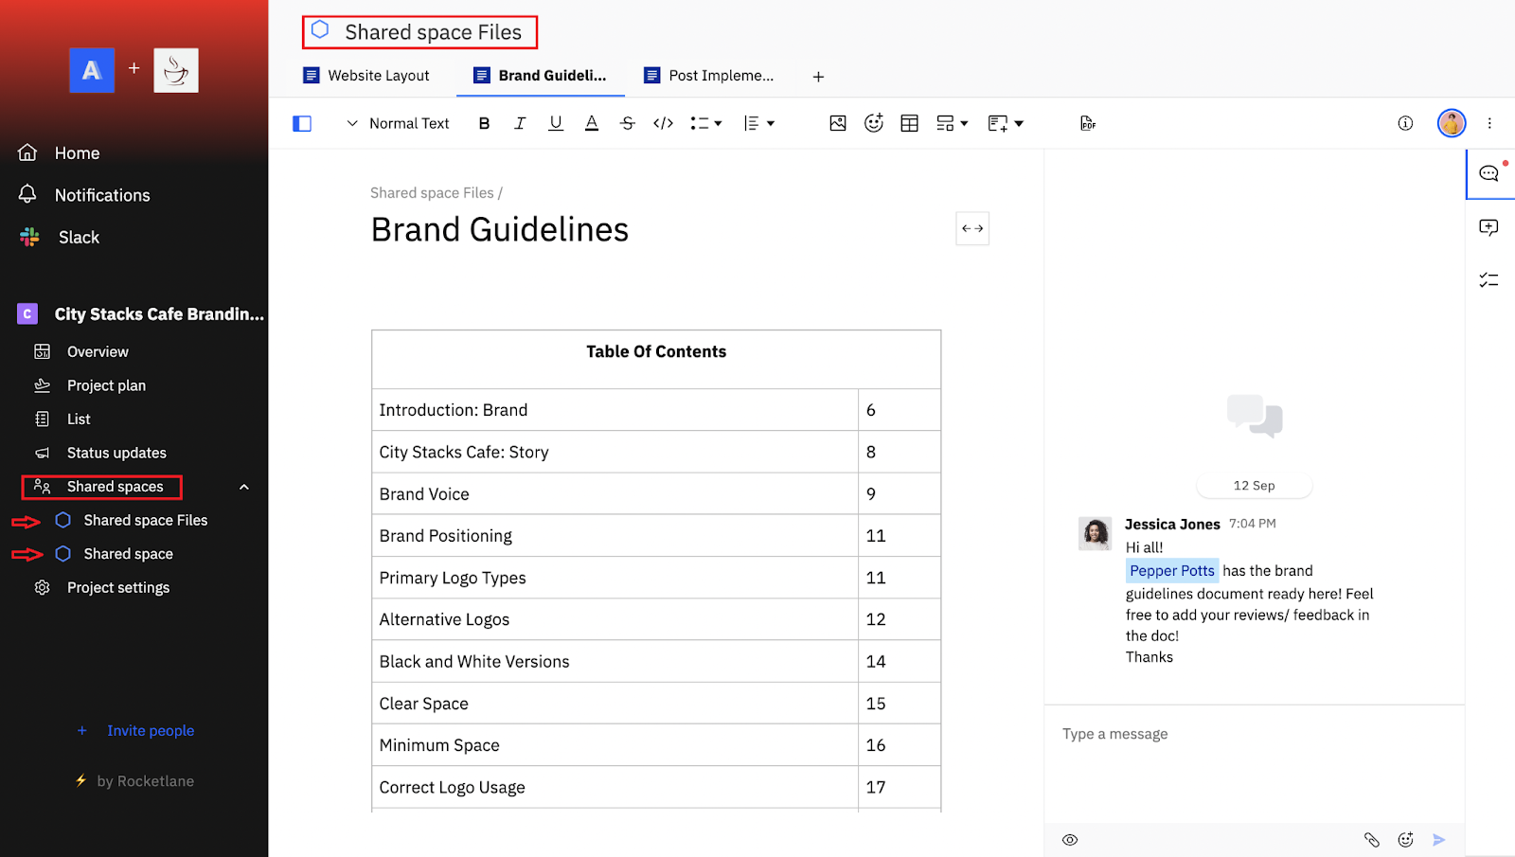Image resolution: width=1515 pixels, height=857 pixels.
Task: Open the Normal Text style dropdown
Action: pyautogui.click(x=398, y=123)
